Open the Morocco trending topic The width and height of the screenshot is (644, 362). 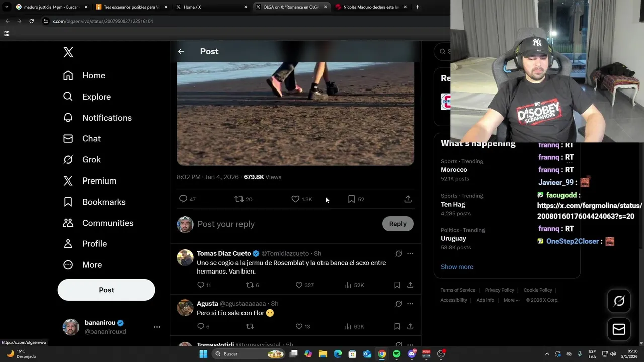[454, 170]
